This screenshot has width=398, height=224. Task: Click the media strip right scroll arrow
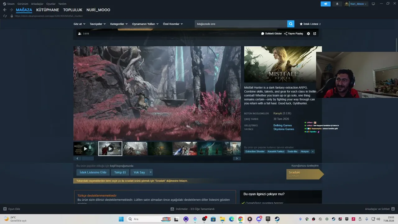pyautogui.click(x=237, y=158)
